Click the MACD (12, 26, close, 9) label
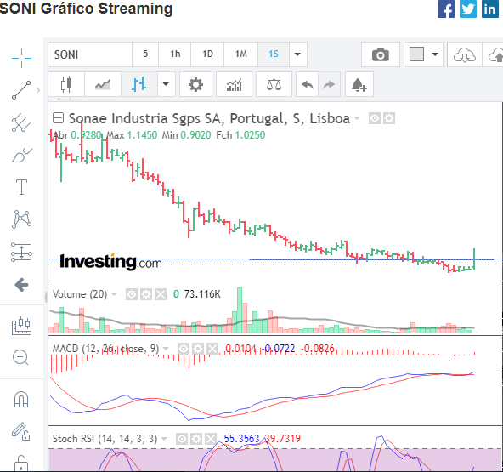Screen dimensions: 503x472 (x=105, y=349)
